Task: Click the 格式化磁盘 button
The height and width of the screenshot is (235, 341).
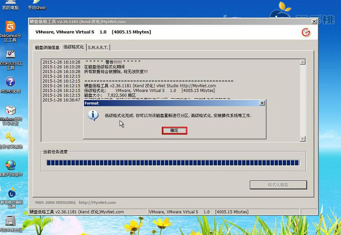Action: pyautogui.click(x=278, y=185)
